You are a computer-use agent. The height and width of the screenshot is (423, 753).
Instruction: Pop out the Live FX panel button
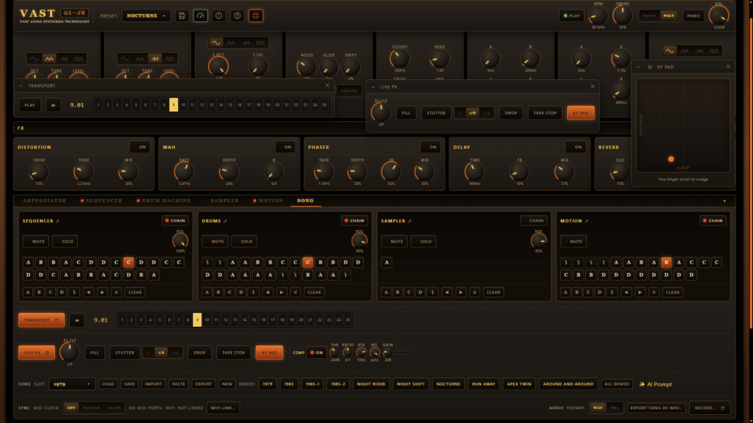[x=37, y=352]
